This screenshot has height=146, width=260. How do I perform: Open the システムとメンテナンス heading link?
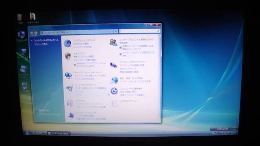pos(84,40)
